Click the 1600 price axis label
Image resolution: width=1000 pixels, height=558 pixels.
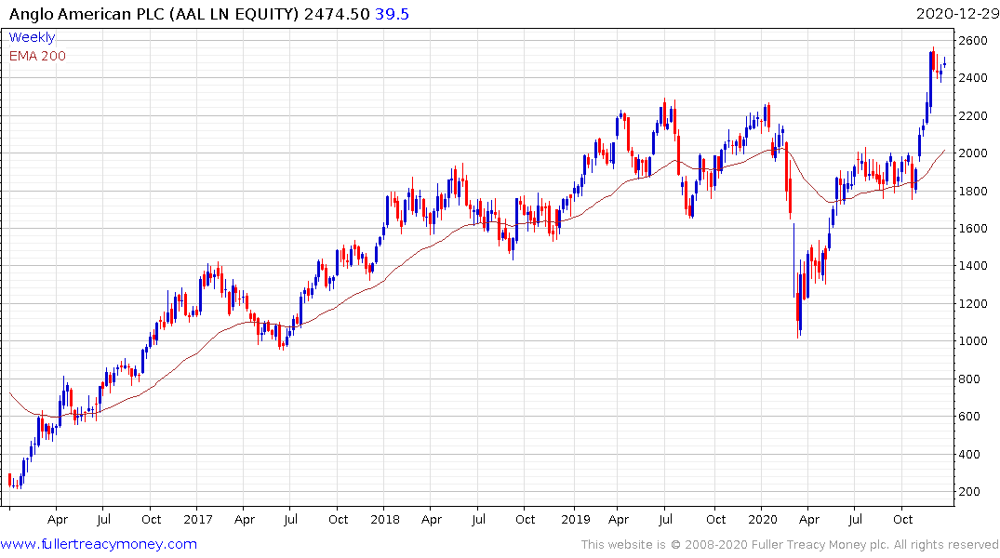973,228
